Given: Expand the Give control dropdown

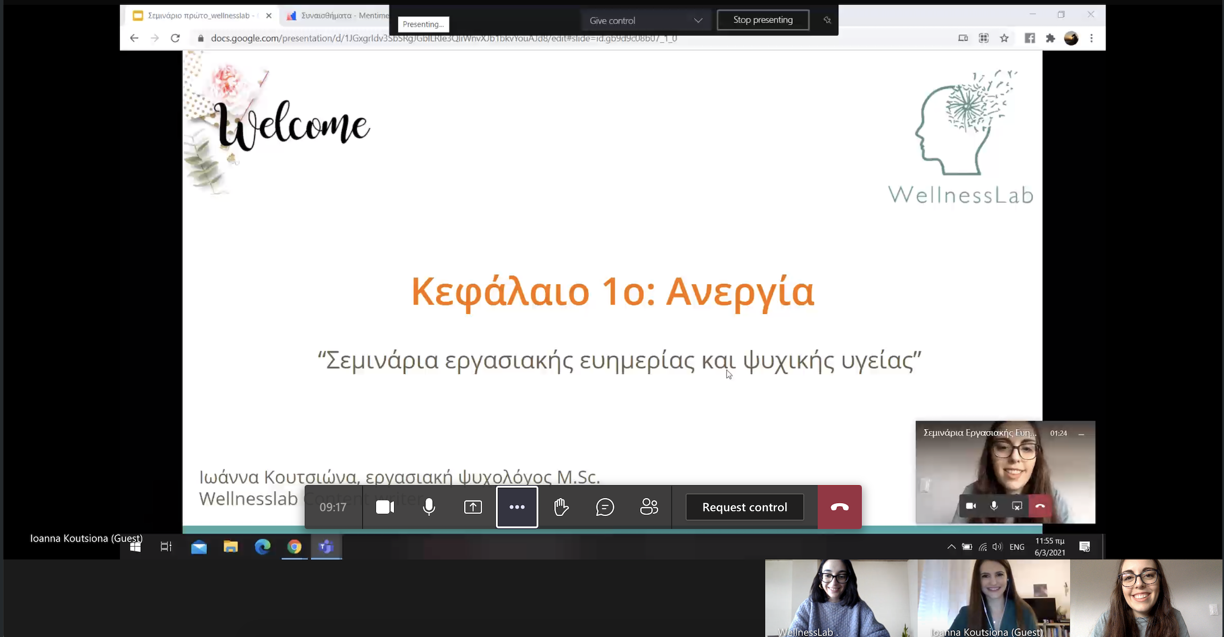Looking at the screenshot, I should (645, 20).
